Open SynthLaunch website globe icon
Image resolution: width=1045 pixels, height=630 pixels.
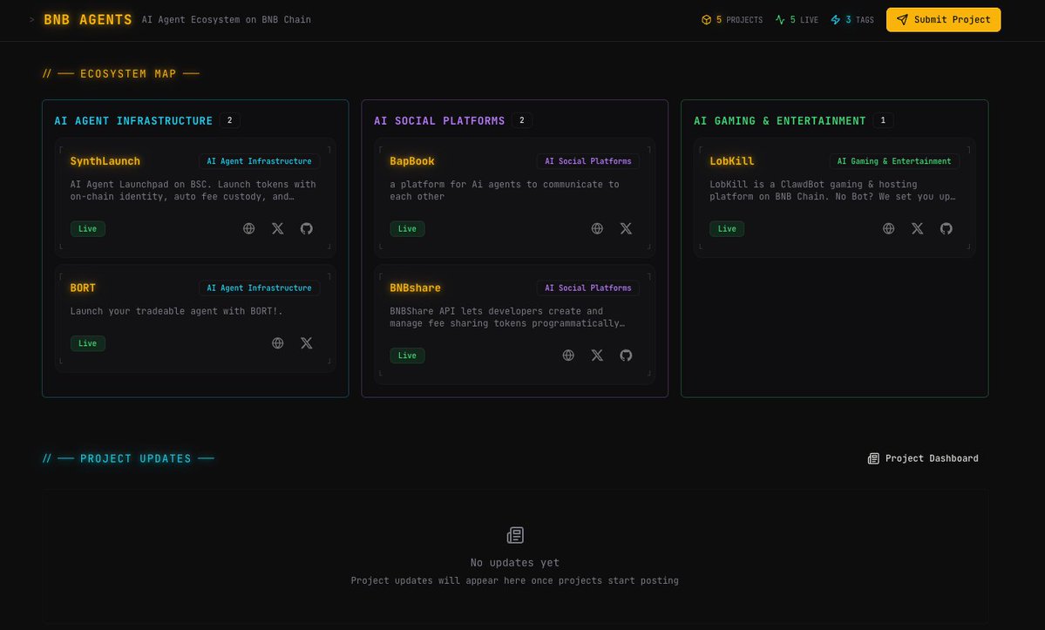[248, 228]
